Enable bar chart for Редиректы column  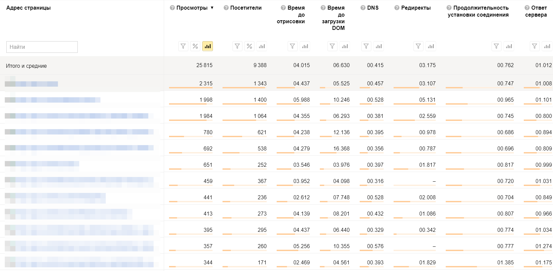(x=431, y=46)
